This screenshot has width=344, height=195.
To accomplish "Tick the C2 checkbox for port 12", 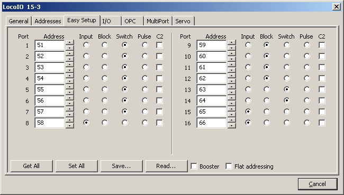I will coord(322,78).
